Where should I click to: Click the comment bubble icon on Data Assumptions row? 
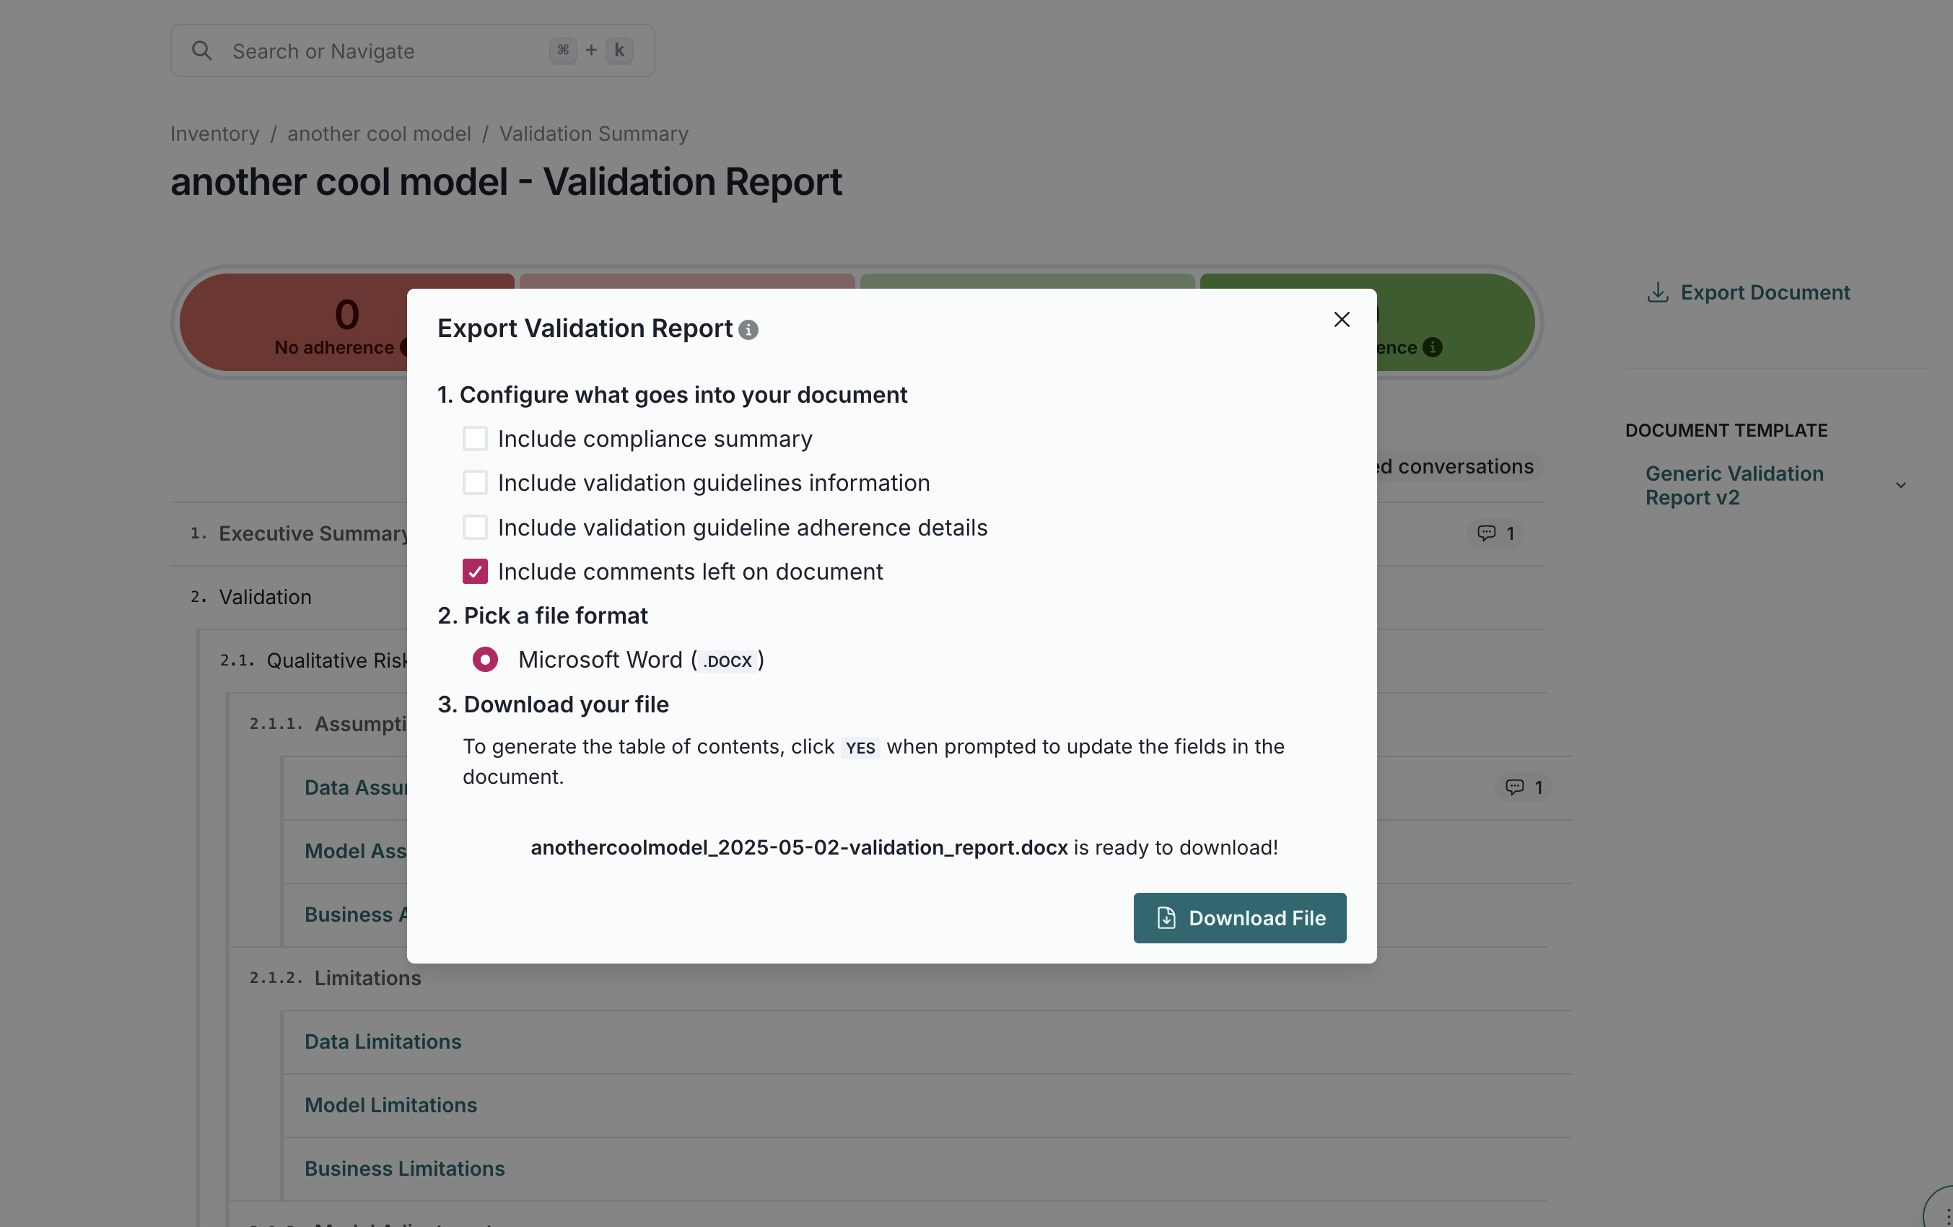click(x=1514, y=787)
